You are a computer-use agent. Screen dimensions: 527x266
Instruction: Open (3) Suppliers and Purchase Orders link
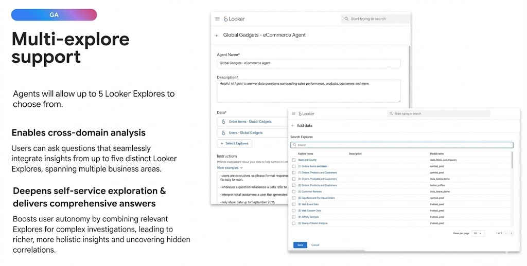pyautogui.click(x=317, y=198)
